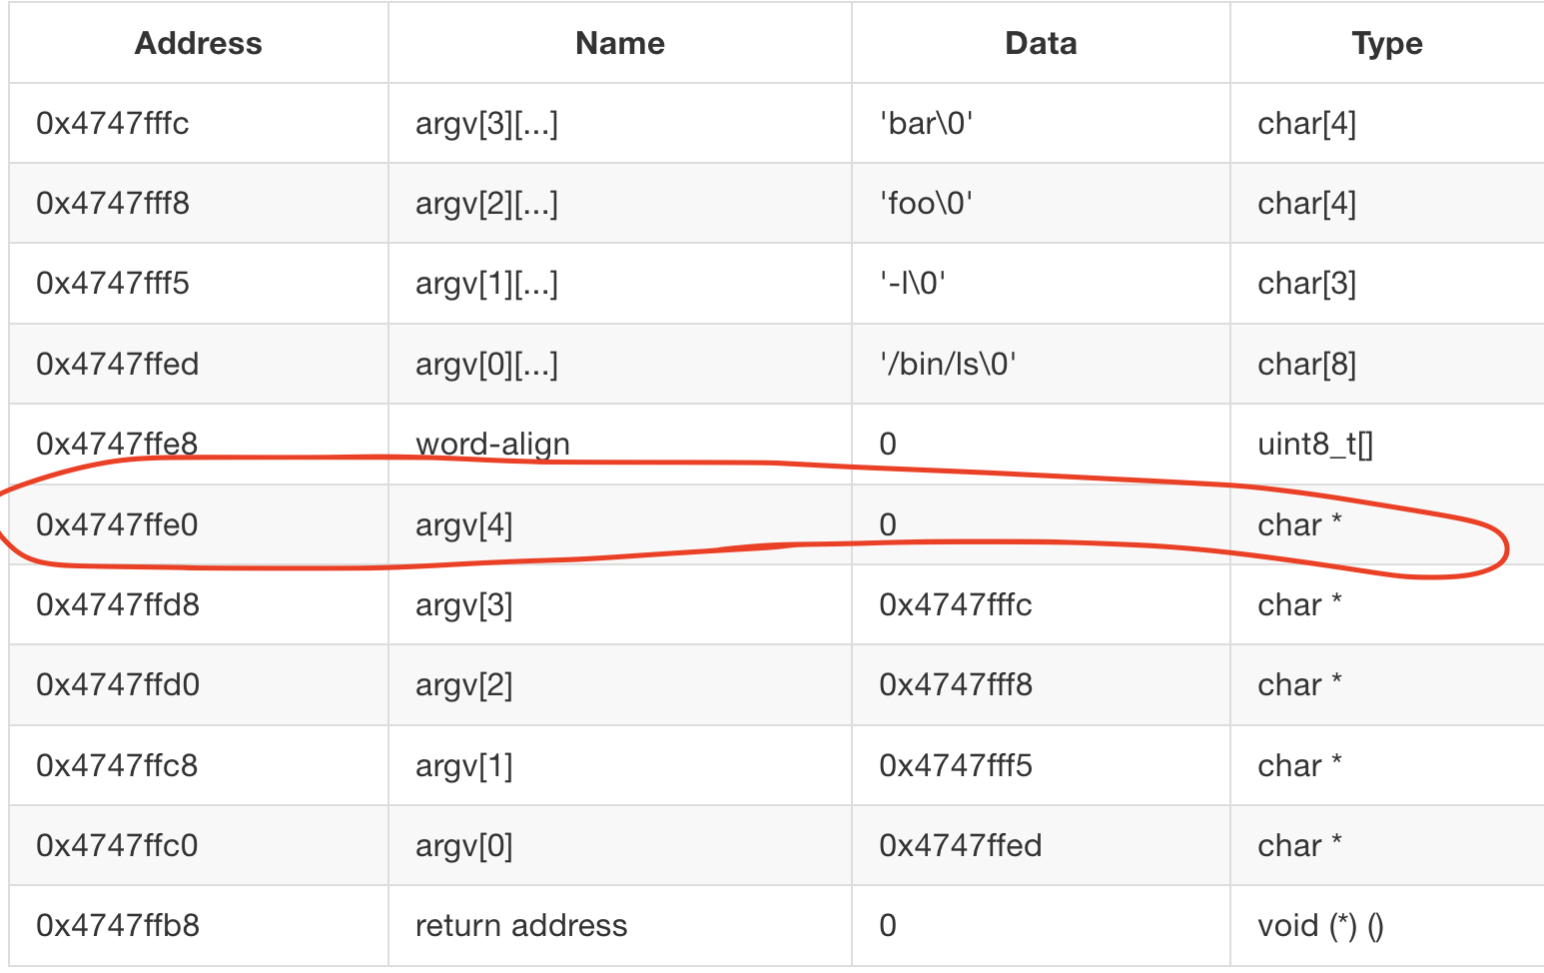Select address 0x4747ffe0 cell
Image resolution: width=1544 pixels, height=973 pixels.
click(199, 524)
